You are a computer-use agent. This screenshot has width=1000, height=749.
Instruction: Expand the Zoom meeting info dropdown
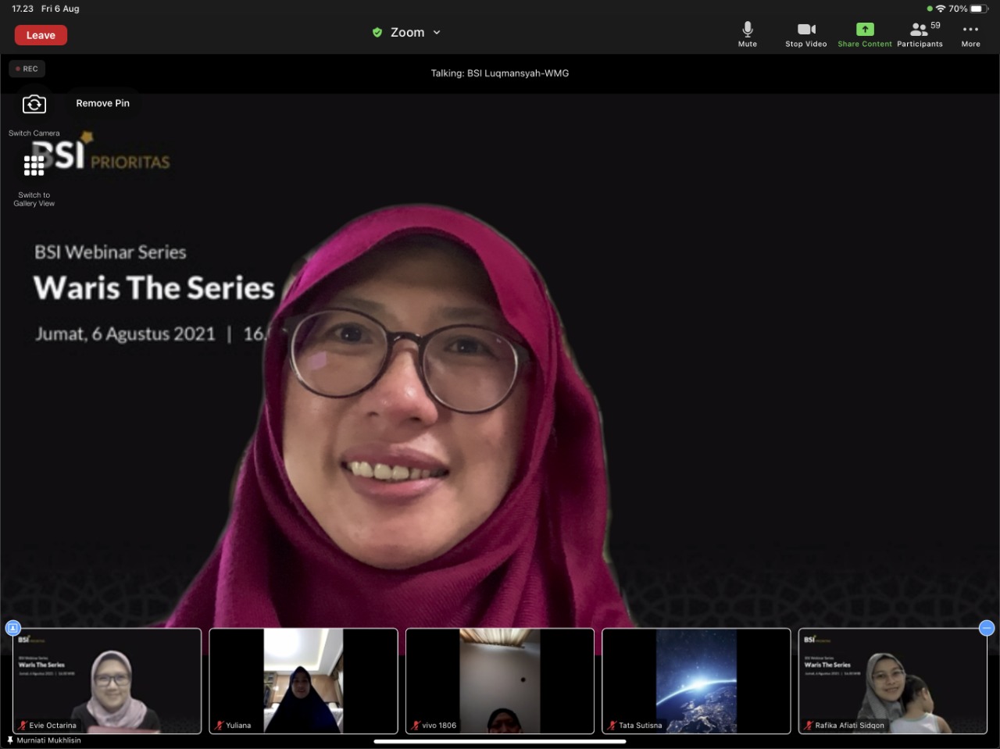pyautogui.click(x=437, y=33)
